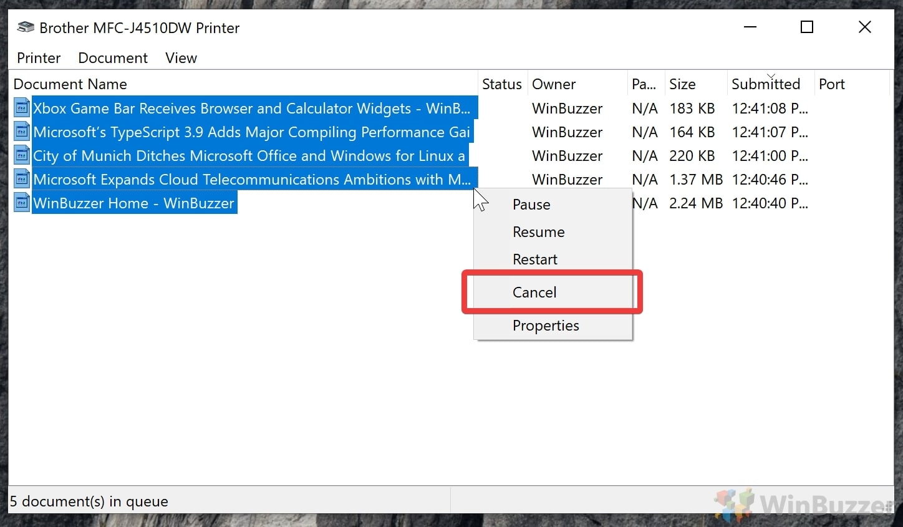
Task: Open Properties from the context menu
Action: pos(546,326)
